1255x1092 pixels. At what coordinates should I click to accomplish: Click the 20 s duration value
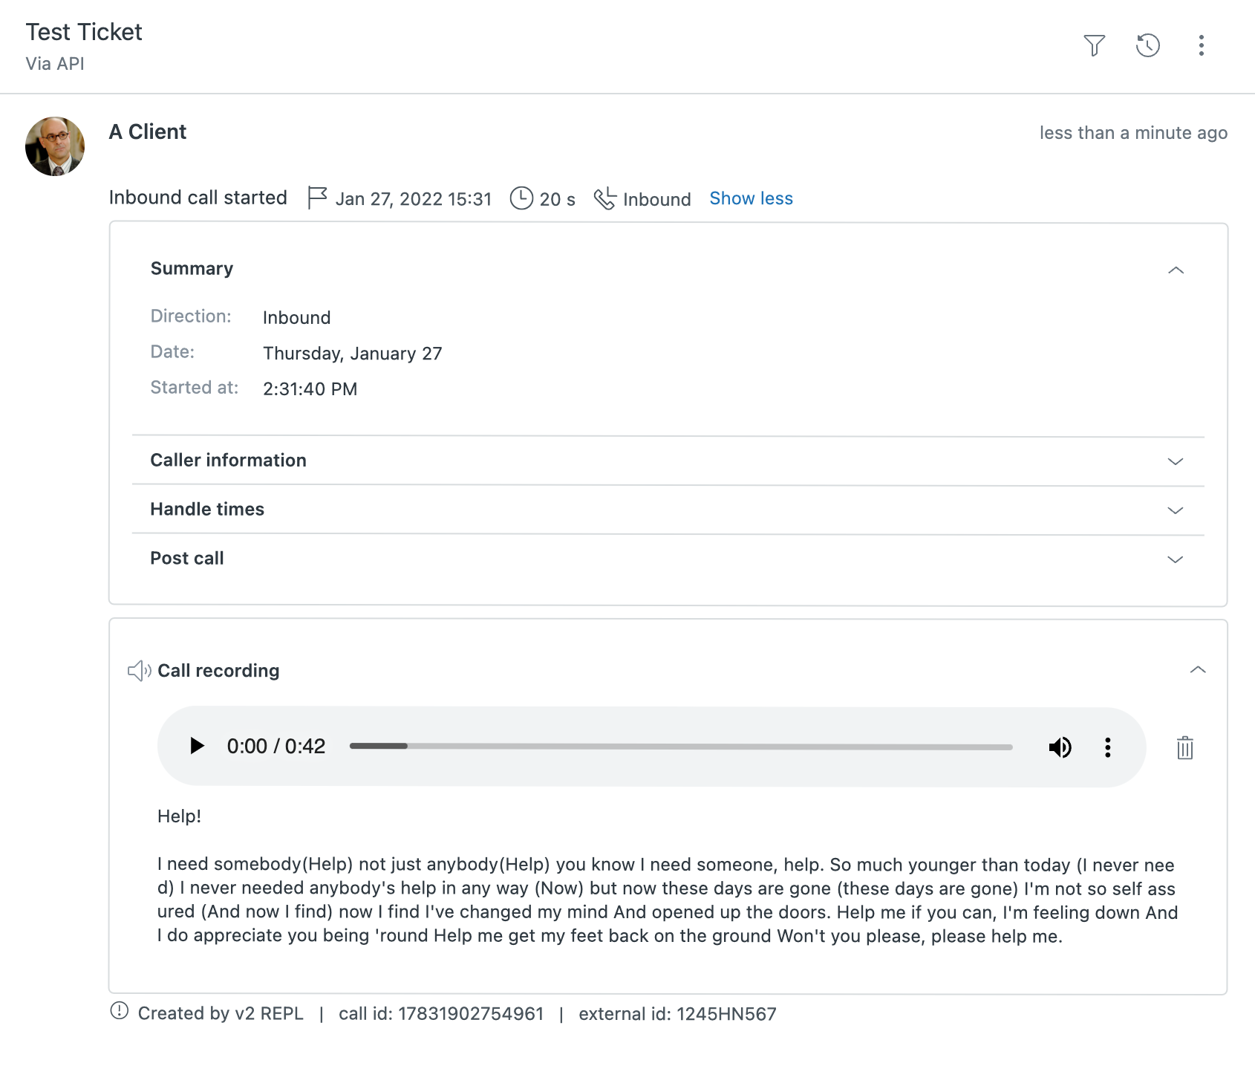(558, 200)
